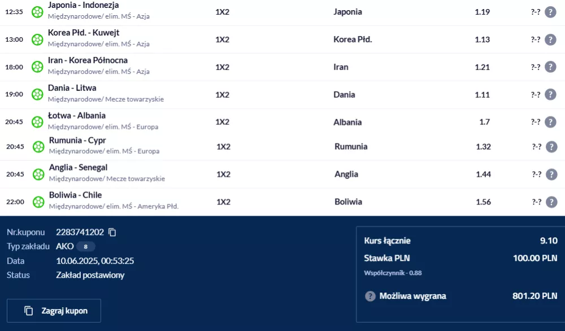This screenshot has height=331, width=565.
Task: Click the Albania pick at odds 1.7
Action: (347, 122)
